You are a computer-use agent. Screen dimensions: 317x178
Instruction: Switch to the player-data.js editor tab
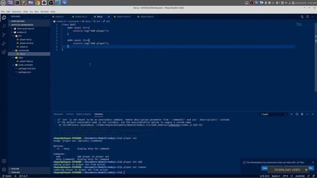tap(147, 17)
